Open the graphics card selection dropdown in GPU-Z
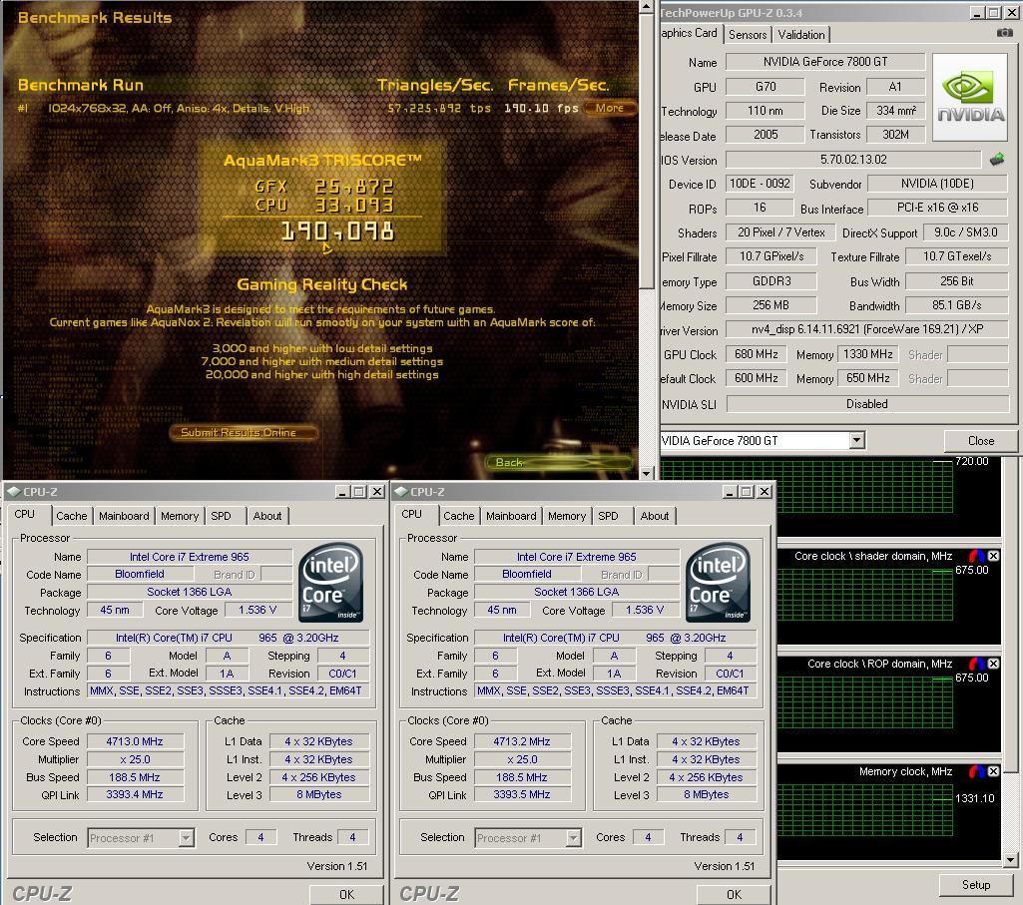This screenshot has width=1023, height=905. 857,440
